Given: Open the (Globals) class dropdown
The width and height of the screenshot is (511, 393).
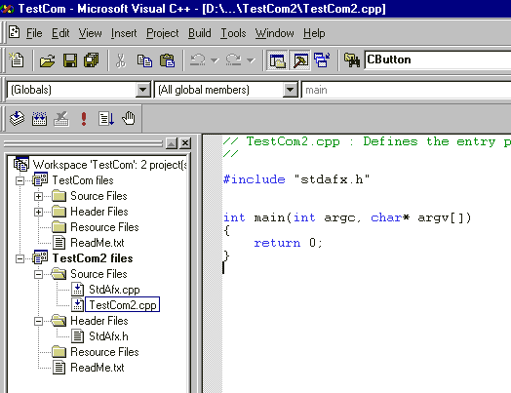Looking at the screenshot, I should pyautogui.click(x=142, y=90).
